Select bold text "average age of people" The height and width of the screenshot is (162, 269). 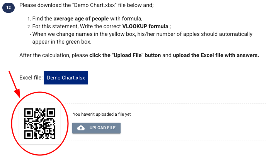[x=81, y=19]
